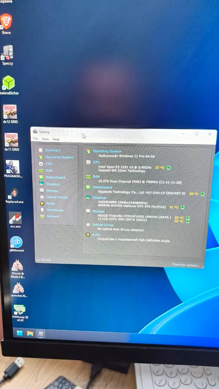Screen dimensions: 219x389
Task: Click the CPU heading in summary pane
Action: (96, 162)
